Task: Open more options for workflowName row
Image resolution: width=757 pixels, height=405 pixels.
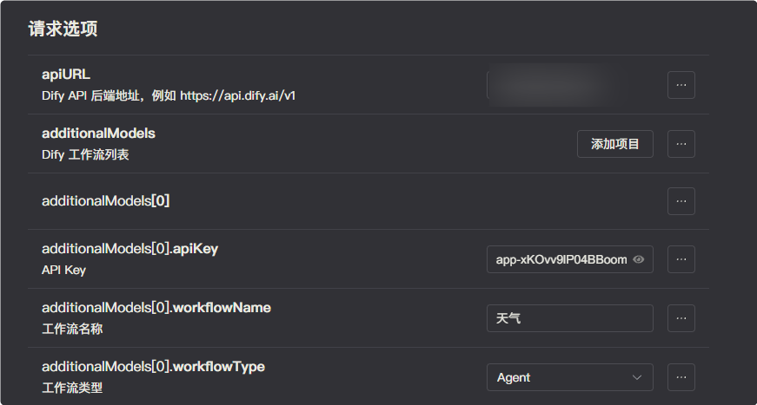Action: coord(681,317)
